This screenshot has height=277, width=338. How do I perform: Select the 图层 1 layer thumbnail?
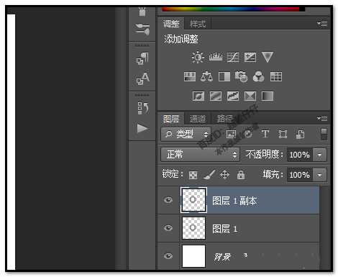click(193, 228)
